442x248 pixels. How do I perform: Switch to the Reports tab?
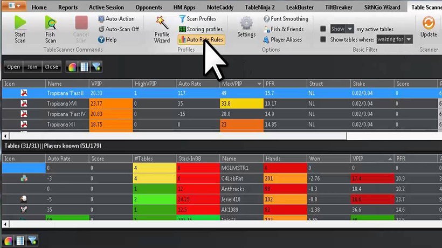pos(68,8)
